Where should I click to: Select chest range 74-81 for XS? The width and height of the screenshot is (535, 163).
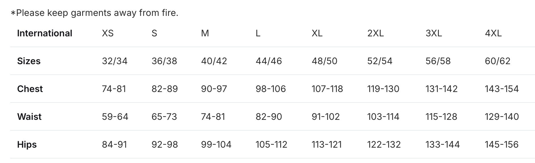[x=114, y=89]
